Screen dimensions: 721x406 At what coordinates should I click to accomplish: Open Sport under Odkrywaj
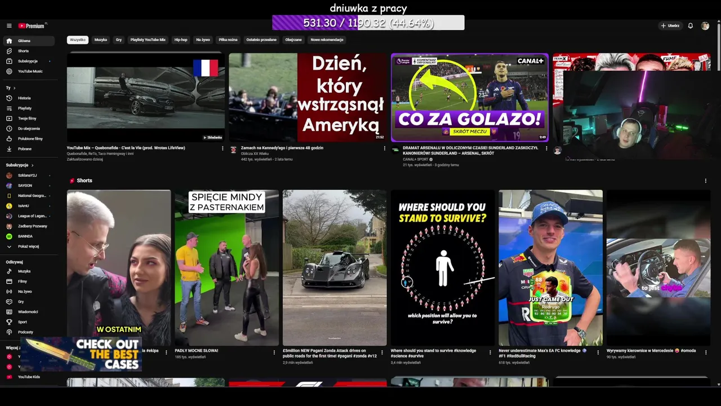point(29,322)
